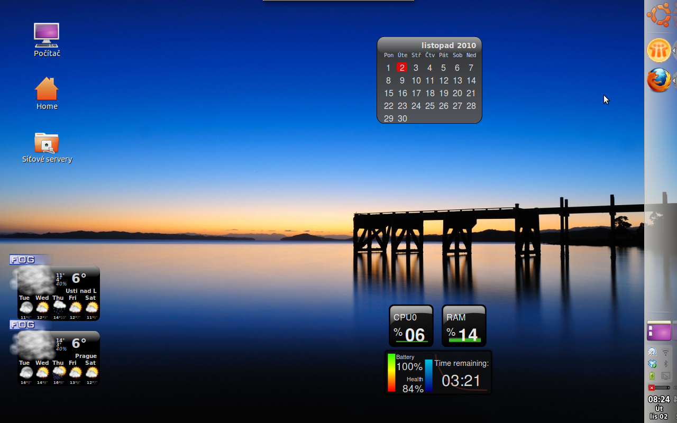Click the listopad 2010 calendar header
Viewport: 677px width, 423px height.
coord(449,45)
